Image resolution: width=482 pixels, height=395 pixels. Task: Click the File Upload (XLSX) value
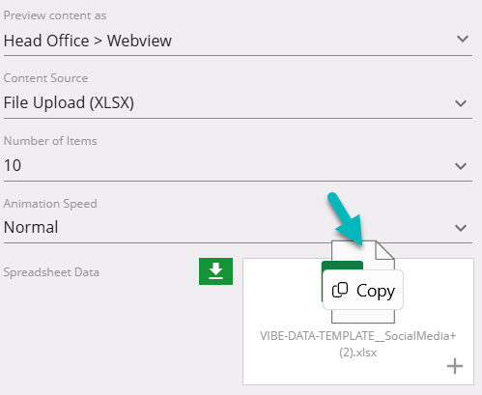tap(69, 103)
